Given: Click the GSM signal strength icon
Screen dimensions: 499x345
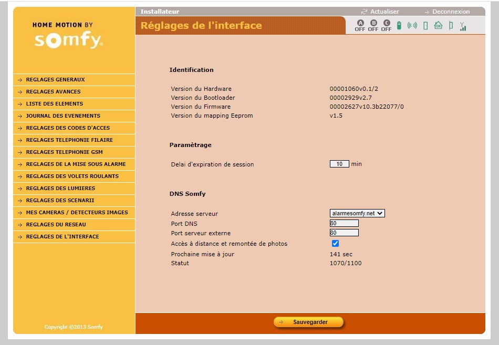Looking at the screenshot, I should (463, 26).
